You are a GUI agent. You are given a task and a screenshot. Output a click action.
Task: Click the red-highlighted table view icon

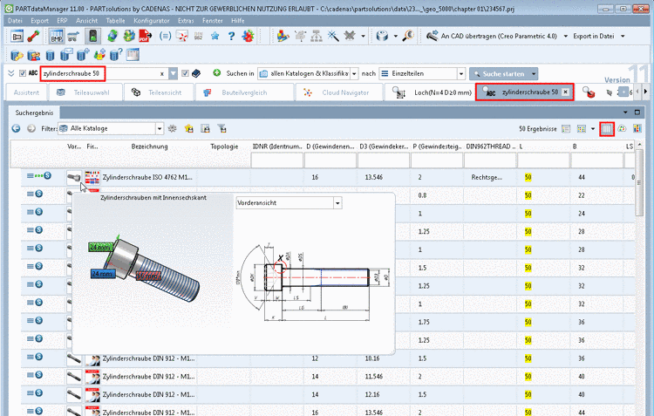pyautogui.click(x=607, y=128)
